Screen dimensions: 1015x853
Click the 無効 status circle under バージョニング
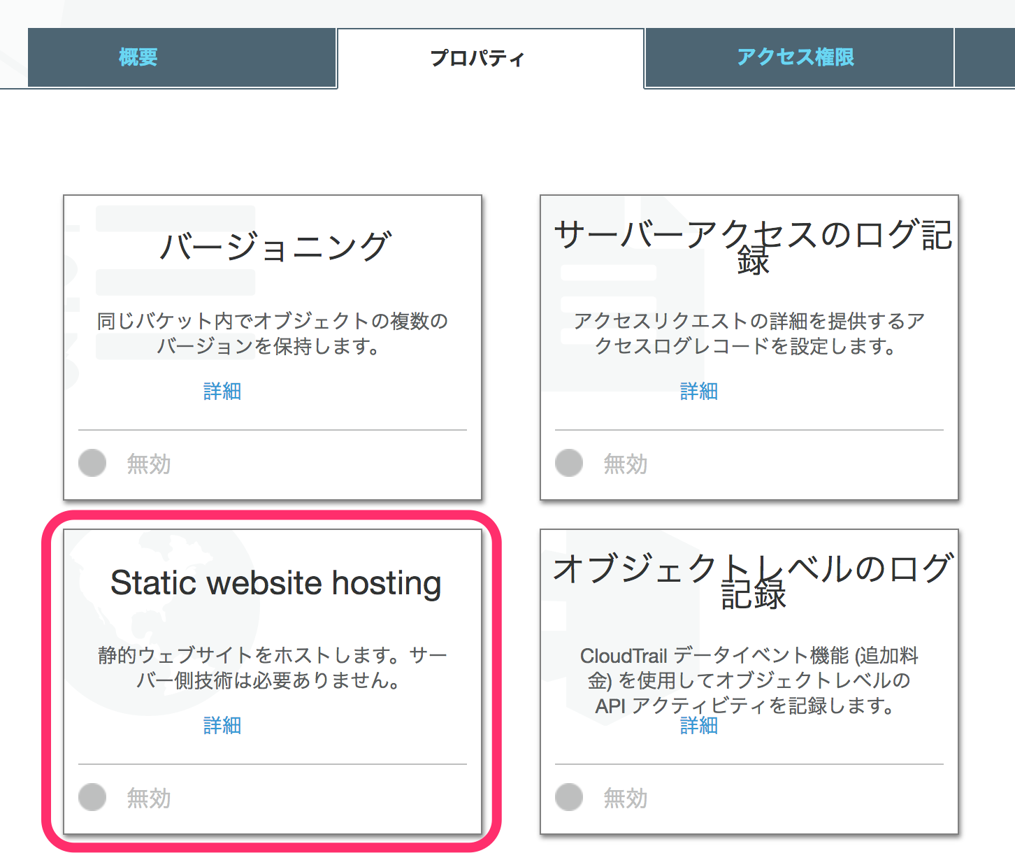(x=92, y=463)
